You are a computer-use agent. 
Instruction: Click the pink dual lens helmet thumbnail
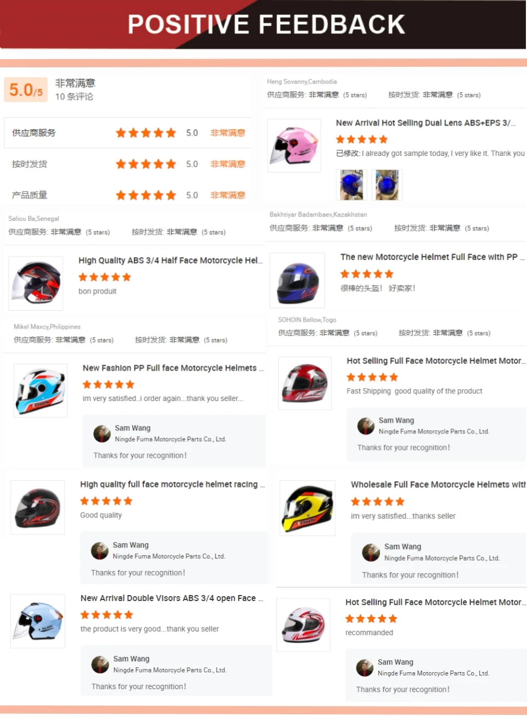coord(294,145)
